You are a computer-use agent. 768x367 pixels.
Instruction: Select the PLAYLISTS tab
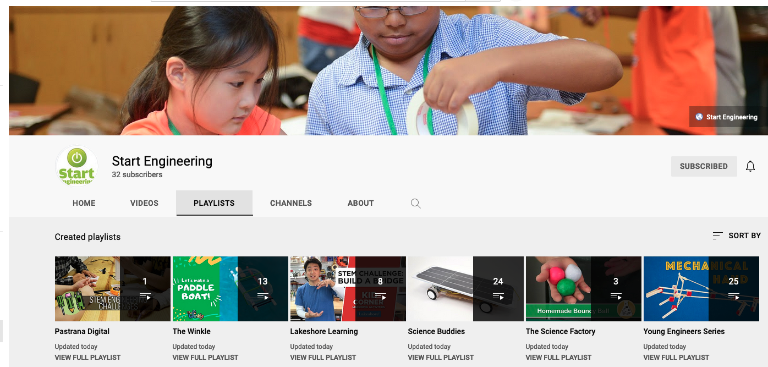tap(214, 203)
